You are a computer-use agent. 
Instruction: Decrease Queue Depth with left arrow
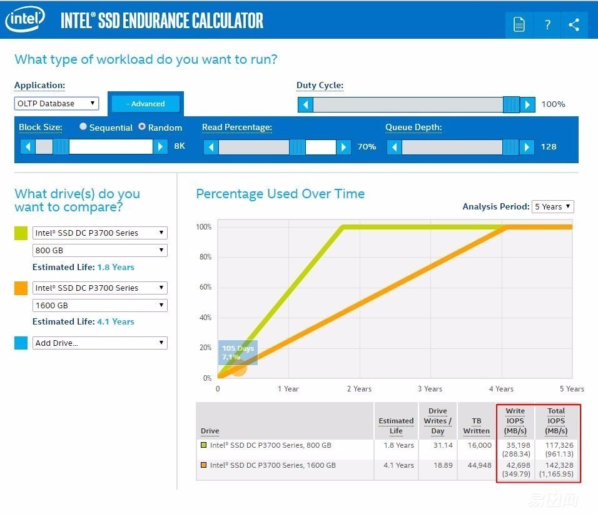tap(395, 147)
